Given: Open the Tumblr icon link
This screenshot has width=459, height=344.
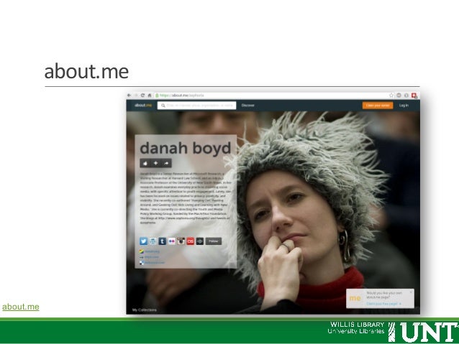Looking at the screenshot, I should [162, 241].
